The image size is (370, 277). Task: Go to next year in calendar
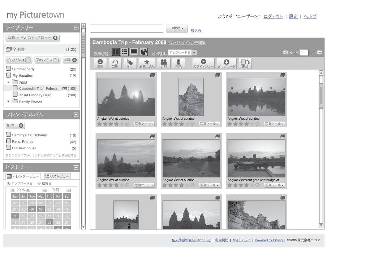click(x=28, y=190)
